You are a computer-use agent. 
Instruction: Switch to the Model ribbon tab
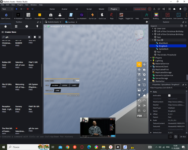102,9
